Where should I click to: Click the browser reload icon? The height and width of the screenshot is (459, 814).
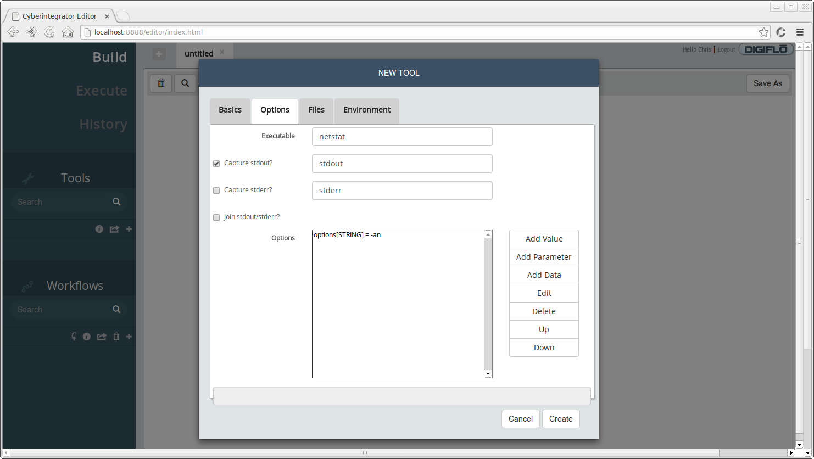[49, 32]
